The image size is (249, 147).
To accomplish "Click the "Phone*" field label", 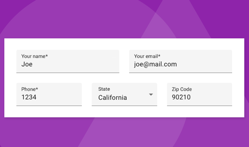I will (30, 89).
